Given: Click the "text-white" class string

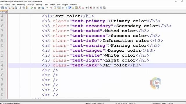Looking at the screenshot, I should click(86, 55).
